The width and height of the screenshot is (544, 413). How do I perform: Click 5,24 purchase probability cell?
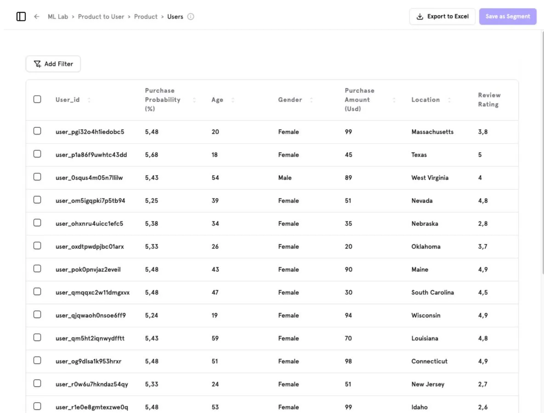152,315
